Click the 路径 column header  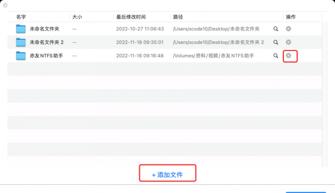[178, 17]
